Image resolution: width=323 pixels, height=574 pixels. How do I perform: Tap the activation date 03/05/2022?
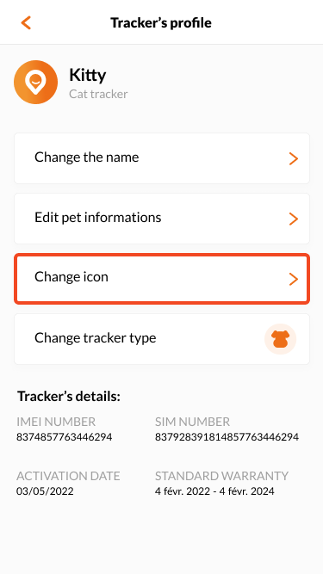[x=45, y=491]
